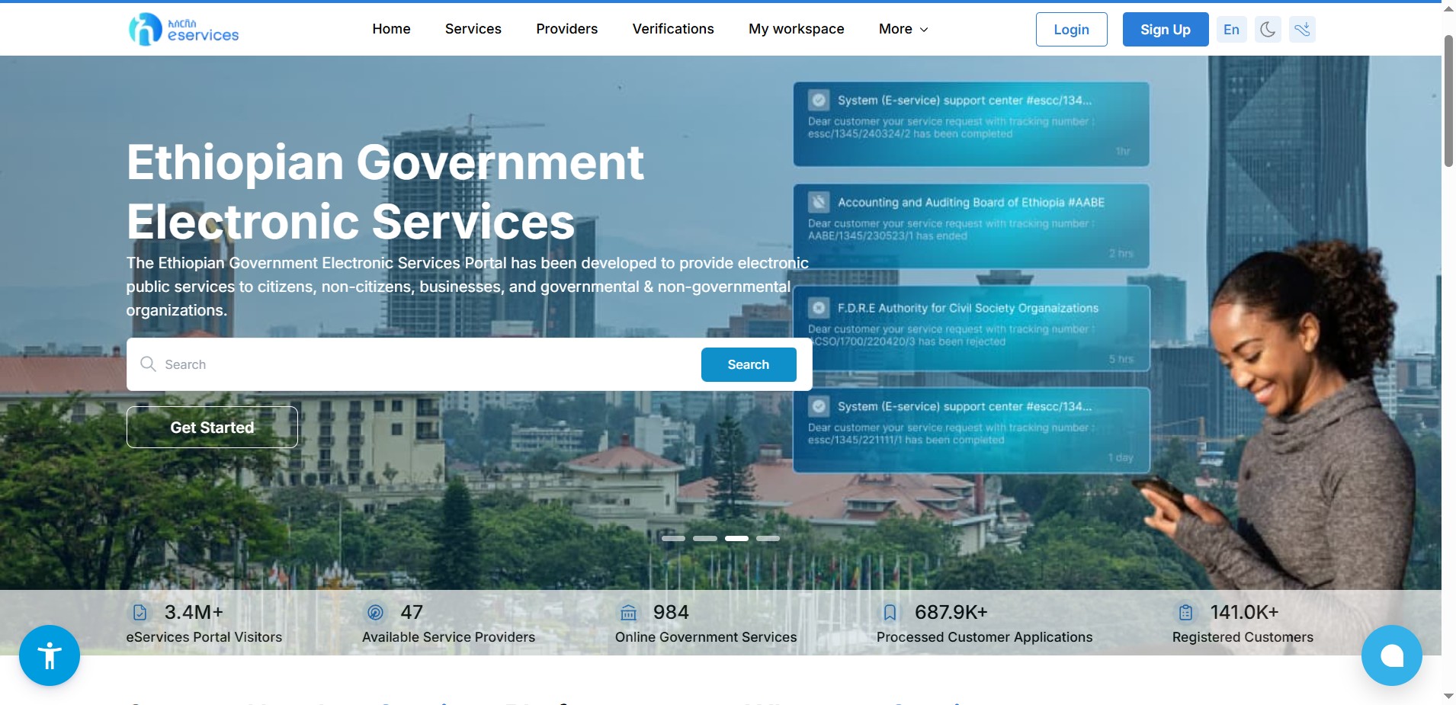Viewport: 1456px width, 705px height.
Task: Click the magnifier icon in search box
Action: pyautogui.click(x=148, y=364)
